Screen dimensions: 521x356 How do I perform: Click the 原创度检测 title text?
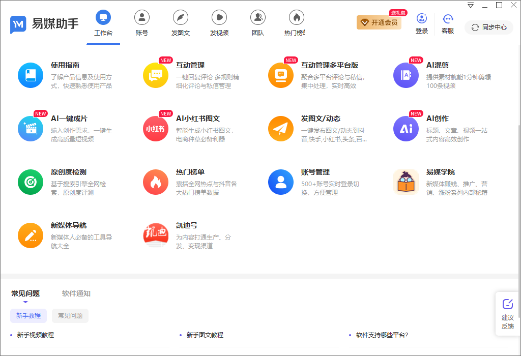click(69, 172)
